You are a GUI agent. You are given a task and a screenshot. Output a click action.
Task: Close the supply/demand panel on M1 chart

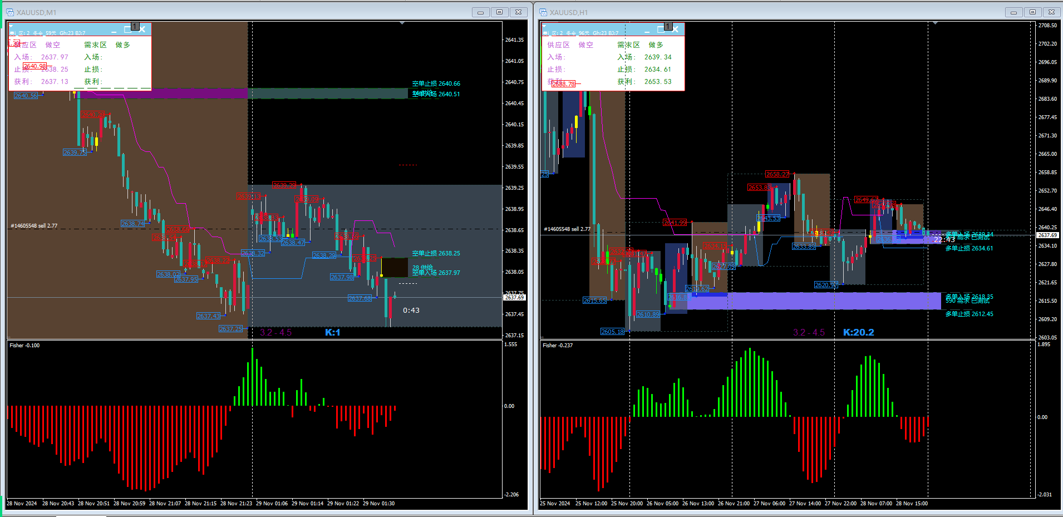point(142,29)
